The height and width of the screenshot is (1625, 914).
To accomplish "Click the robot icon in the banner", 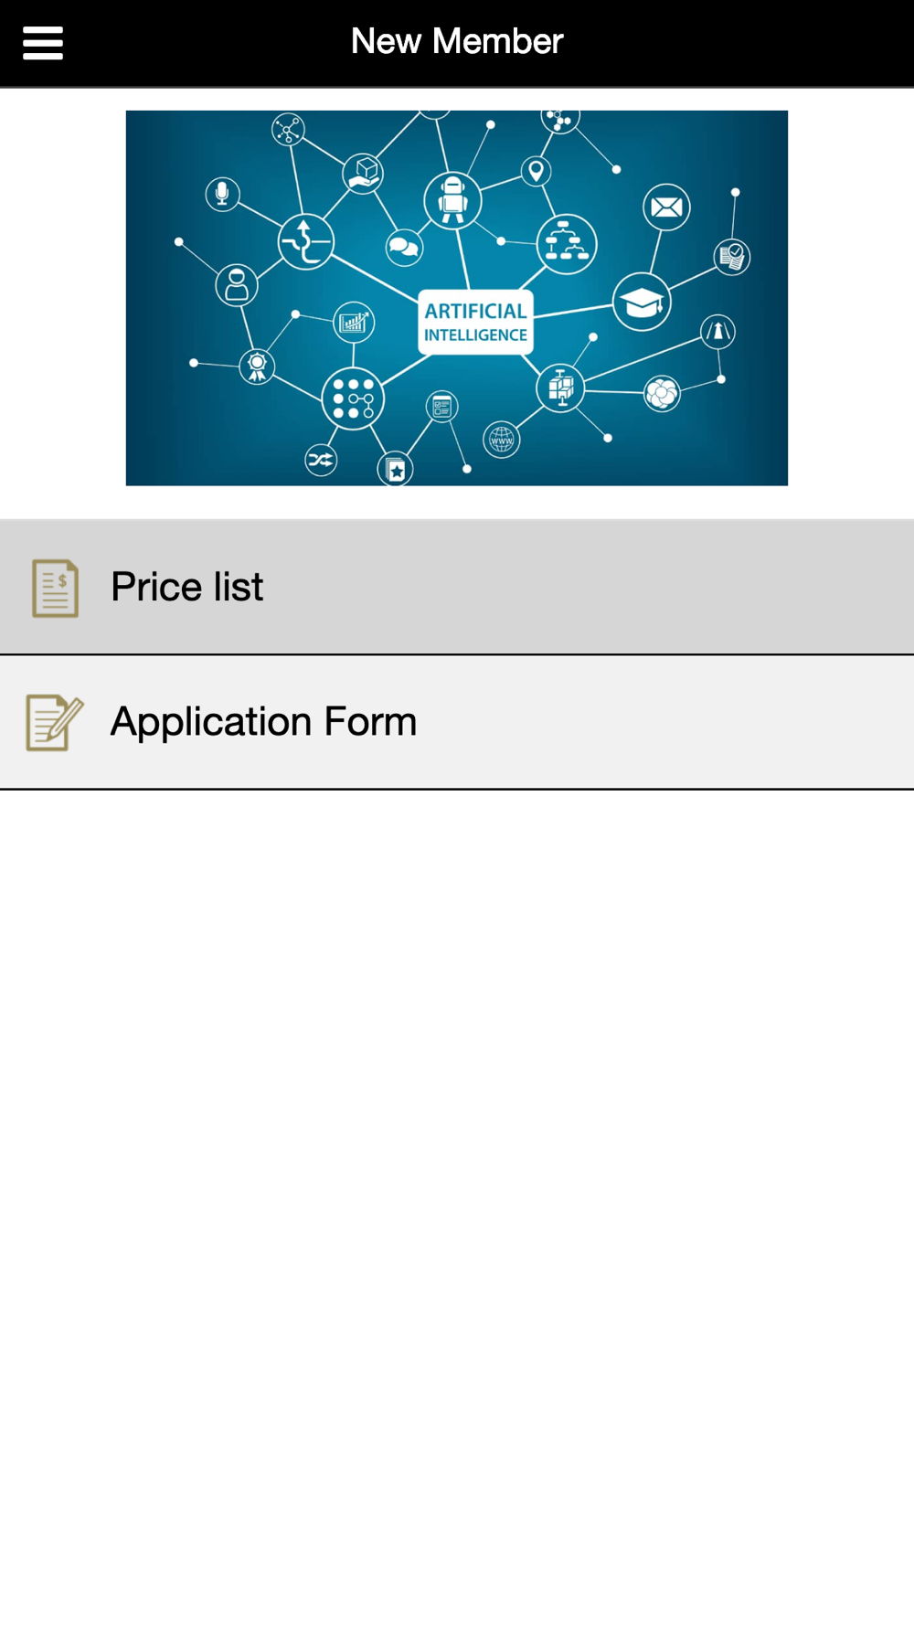I will [452, 198].
